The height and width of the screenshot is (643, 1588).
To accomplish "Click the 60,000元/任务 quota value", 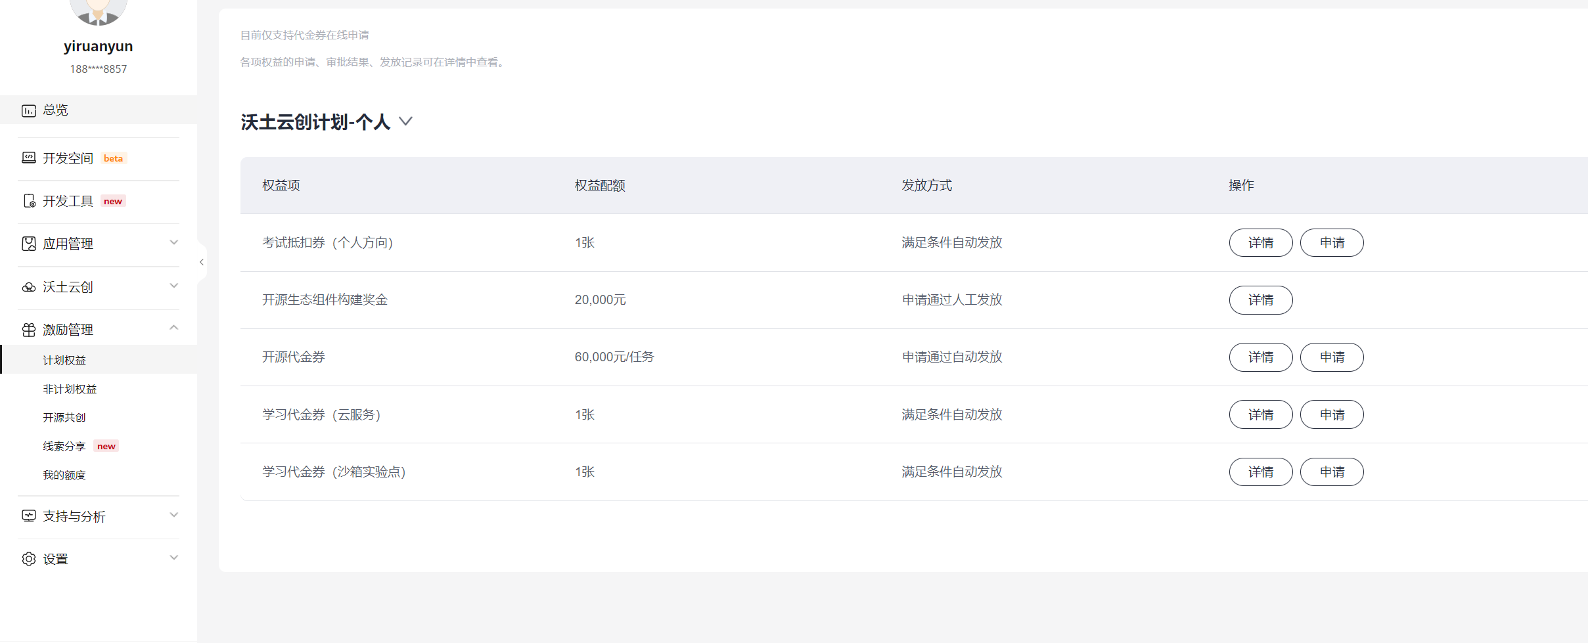I will pos(614,357).
